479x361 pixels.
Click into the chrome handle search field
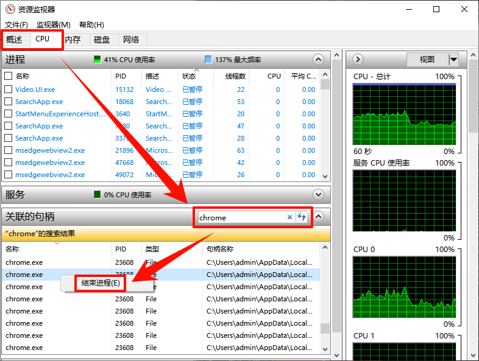click(242, 217)
